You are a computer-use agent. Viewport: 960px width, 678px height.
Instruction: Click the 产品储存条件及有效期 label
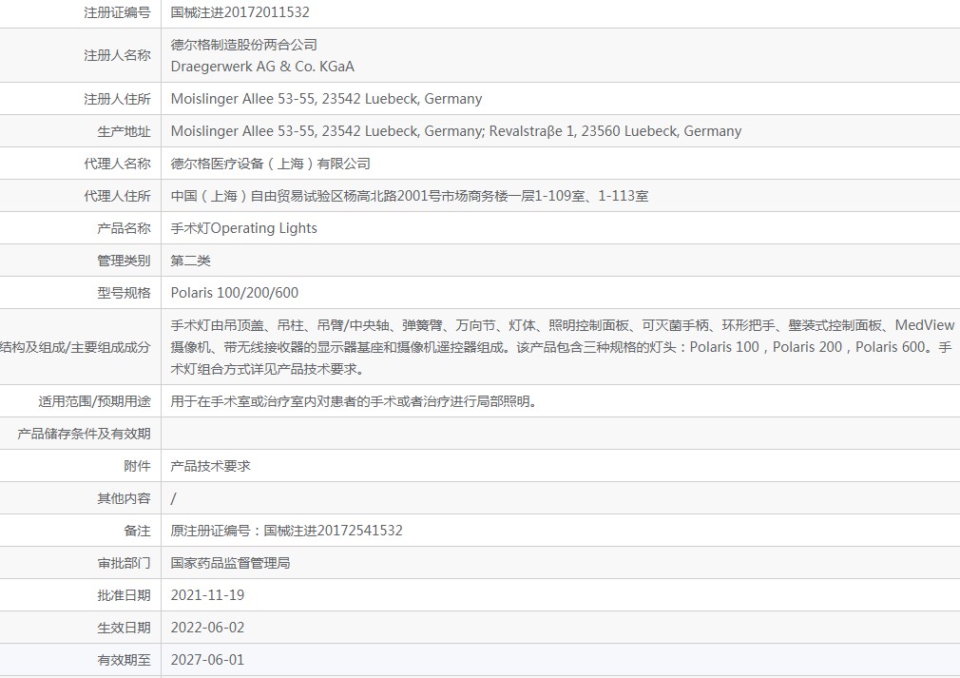(x=84, y=434)
